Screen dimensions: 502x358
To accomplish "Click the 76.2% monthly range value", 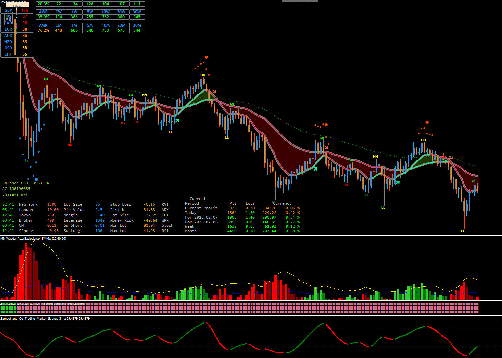I will point(43,30).
